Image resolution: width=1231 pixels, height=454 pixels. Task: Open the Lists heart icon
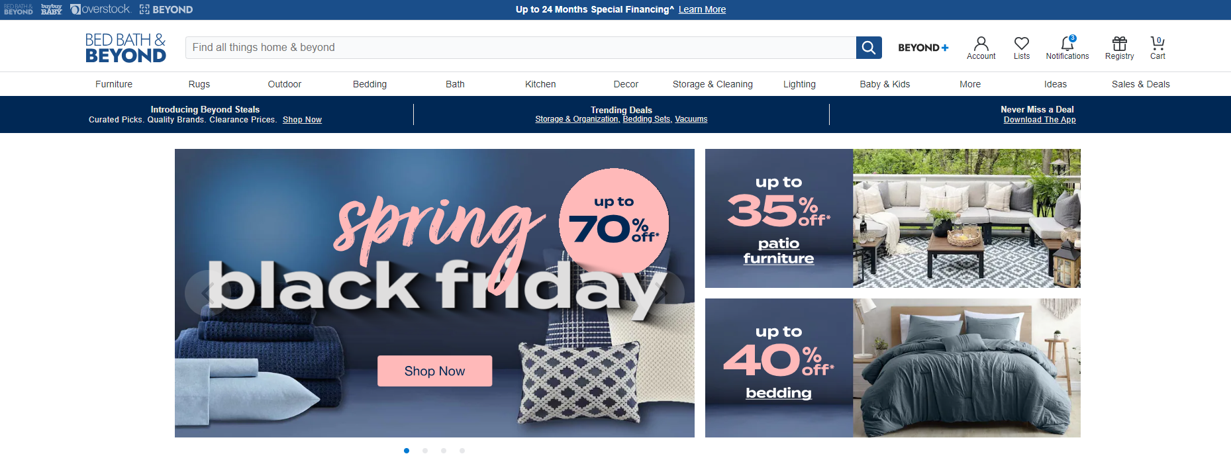click(x=1022, y=48)
